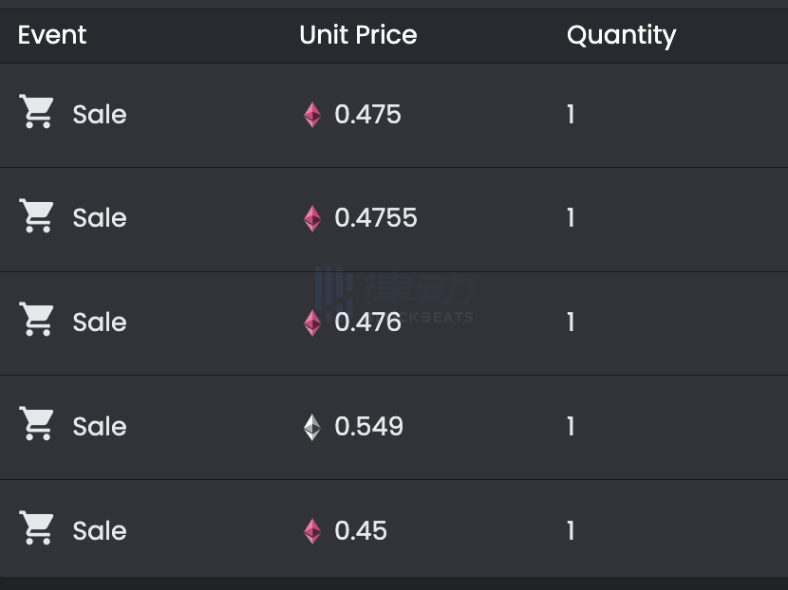788x590 pixels.
Task: Click quantity 1 in the 0.549 row
Action: pos(571,427)
